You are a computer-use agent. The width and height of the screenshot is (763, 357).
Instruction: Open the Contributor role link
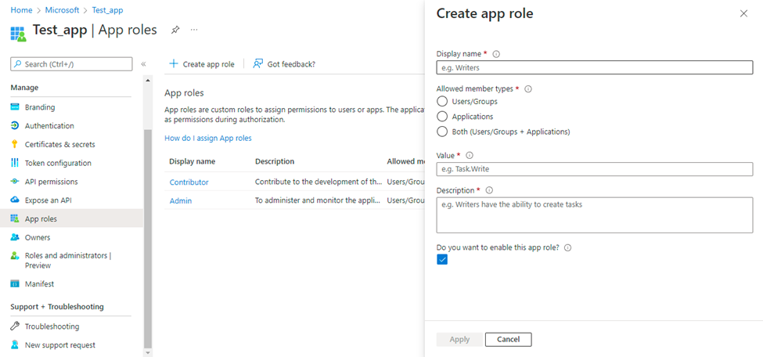tap(189, 182)
